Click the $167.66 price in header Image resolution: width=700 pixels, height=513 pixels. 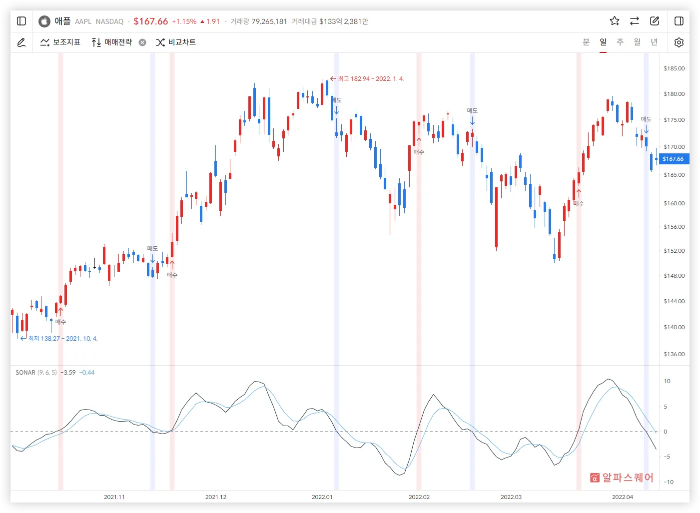[150, 21]
